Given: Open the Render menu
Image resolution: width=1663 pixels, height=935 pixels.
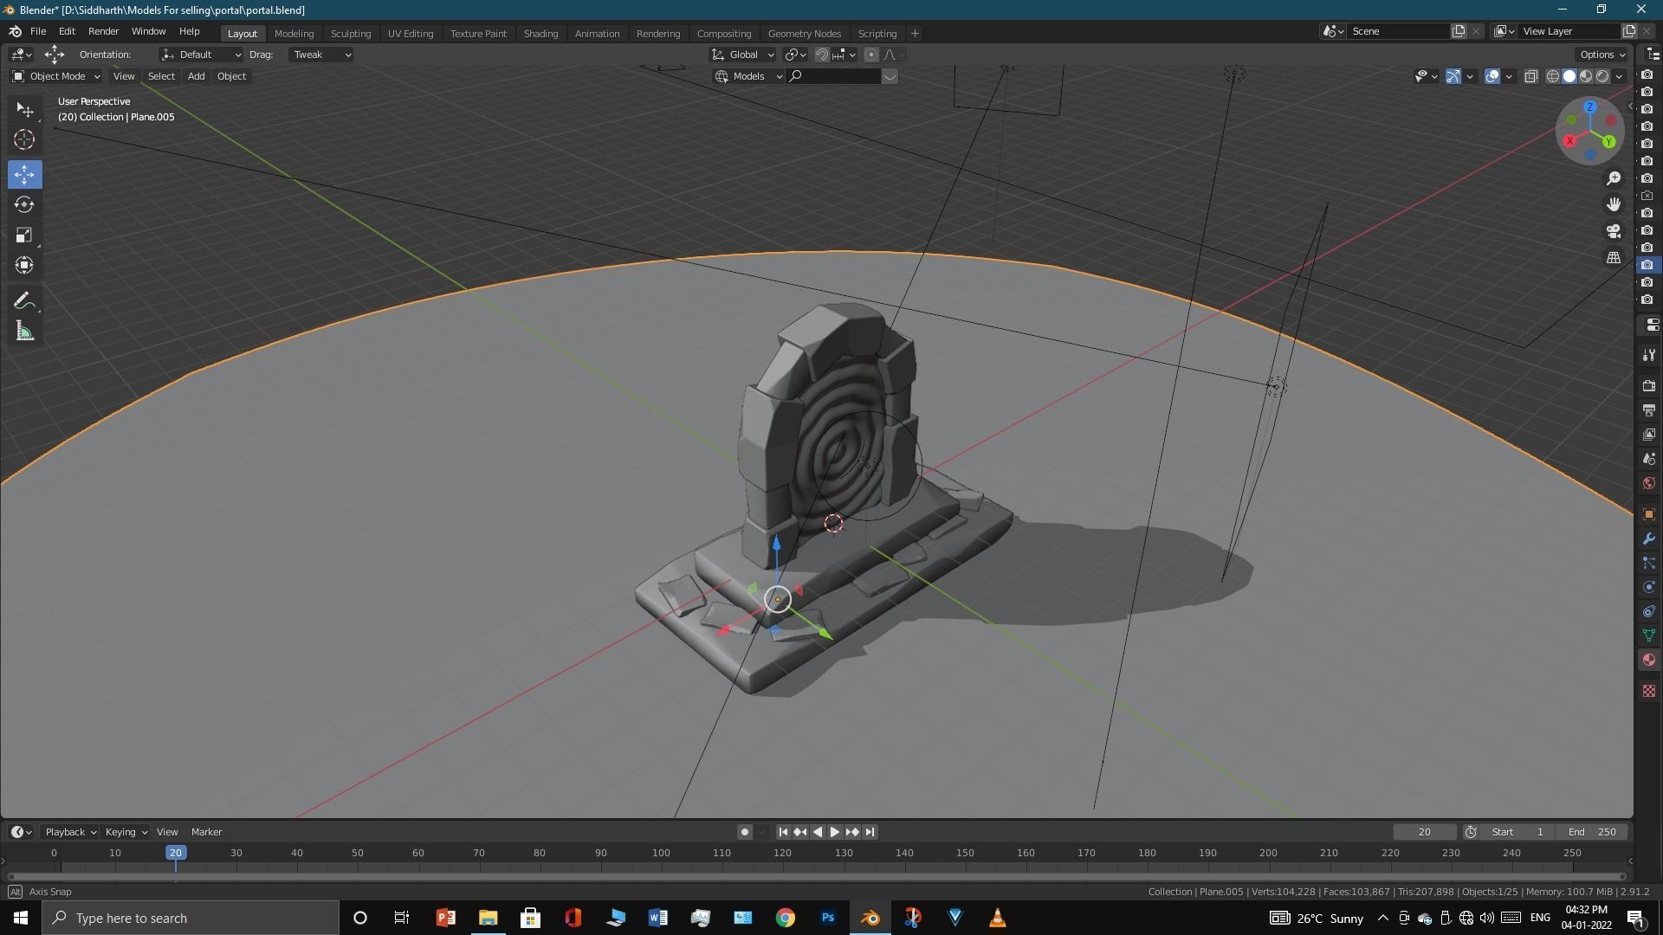Looking at the screenshot, I should pyautogui.click(x=103, y=31).
